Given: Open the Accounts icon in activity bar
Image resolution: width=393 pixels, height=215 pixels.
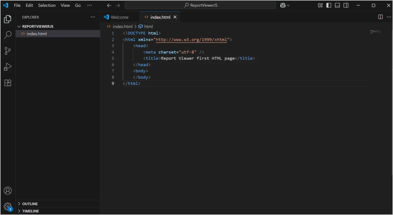Looking at the screenshot, I should click(x=7, y=190).
